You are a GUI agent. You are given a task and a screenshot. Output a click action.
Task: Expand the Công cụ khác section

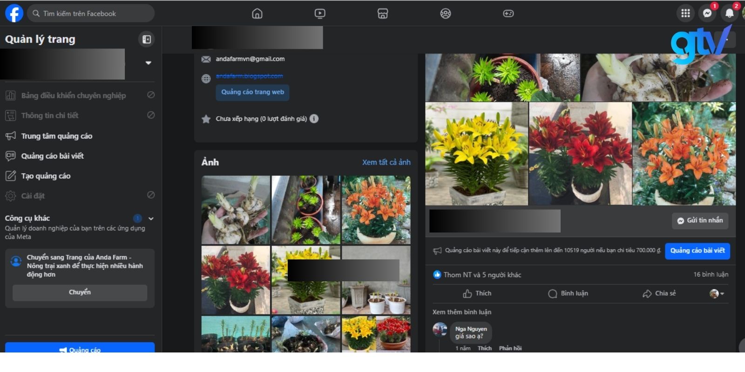pos(151,219)
